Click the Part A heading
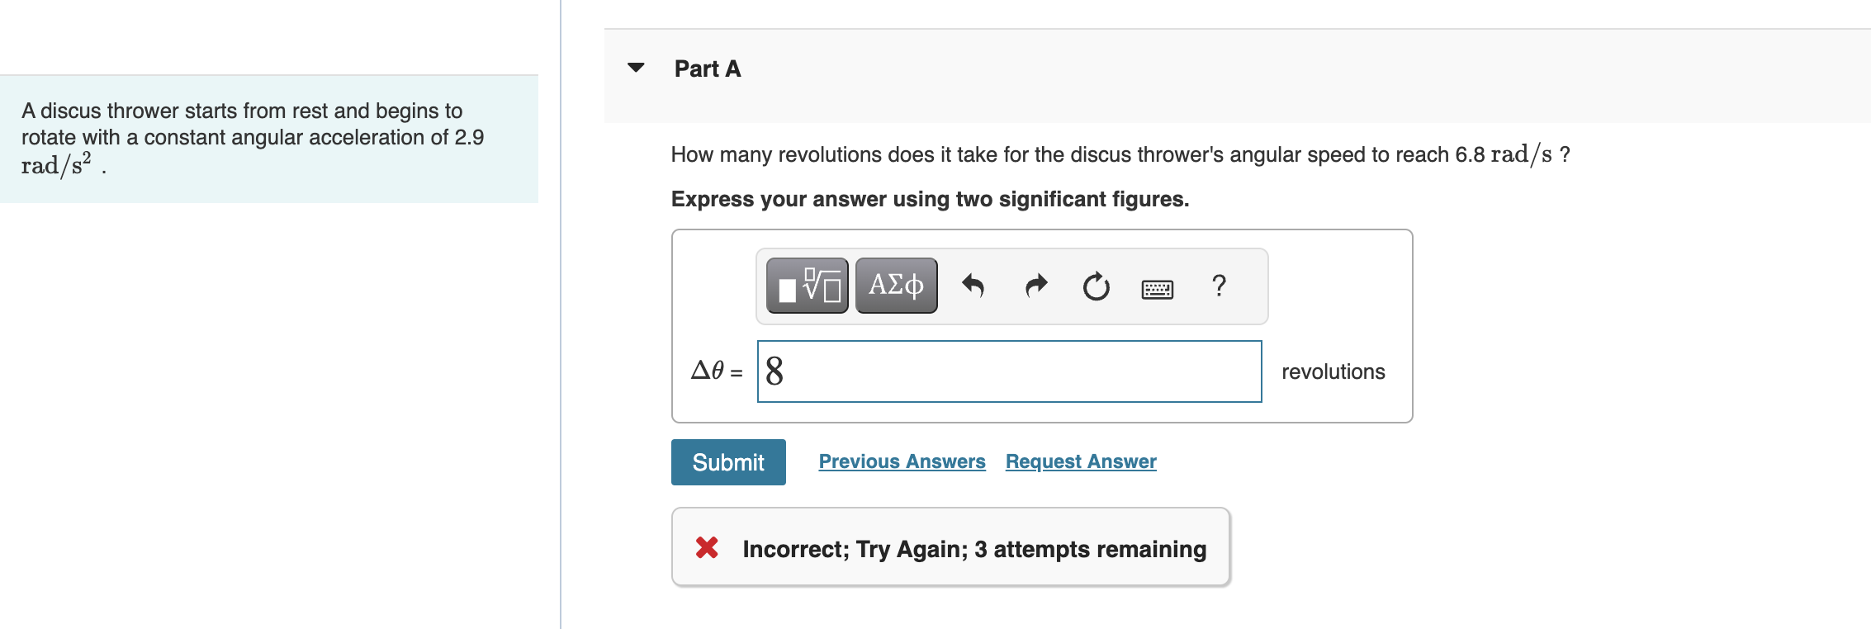This screenshot has height=629, width=1871. pos(706,69)
